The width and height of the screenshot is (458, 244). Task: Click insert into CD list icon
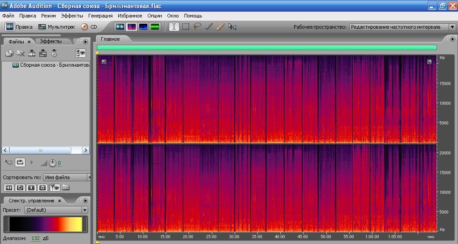(x=54, y=53)
